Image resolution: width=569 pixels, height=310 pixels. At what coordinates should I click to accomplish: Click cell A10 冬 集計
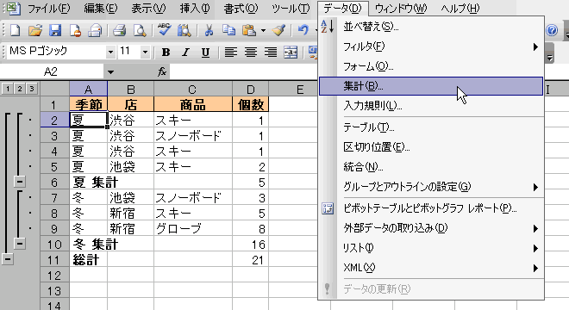(88, 244)
